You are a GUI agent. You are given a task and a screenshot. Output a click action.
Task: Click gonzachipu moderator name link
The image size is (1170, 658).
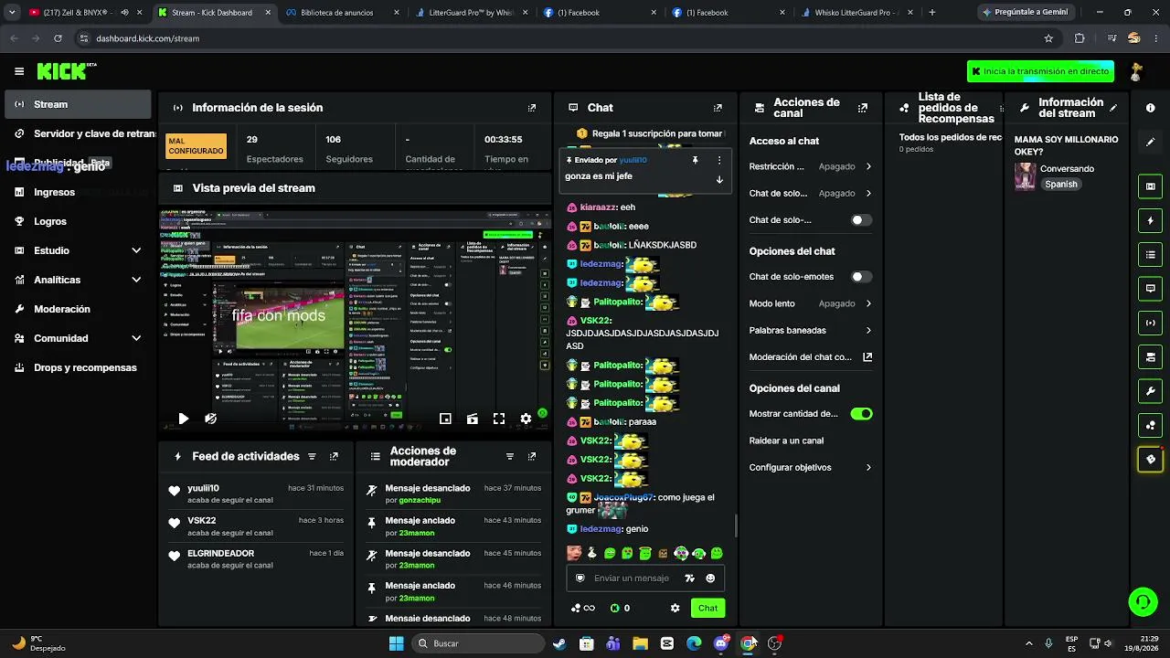(x=420, y=501)
